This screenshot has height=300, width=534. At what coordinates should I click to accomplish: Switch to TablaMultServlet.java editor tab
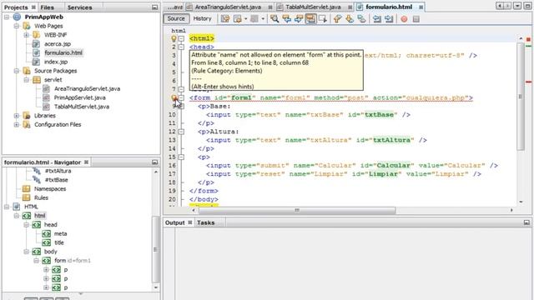coord(313,7)
